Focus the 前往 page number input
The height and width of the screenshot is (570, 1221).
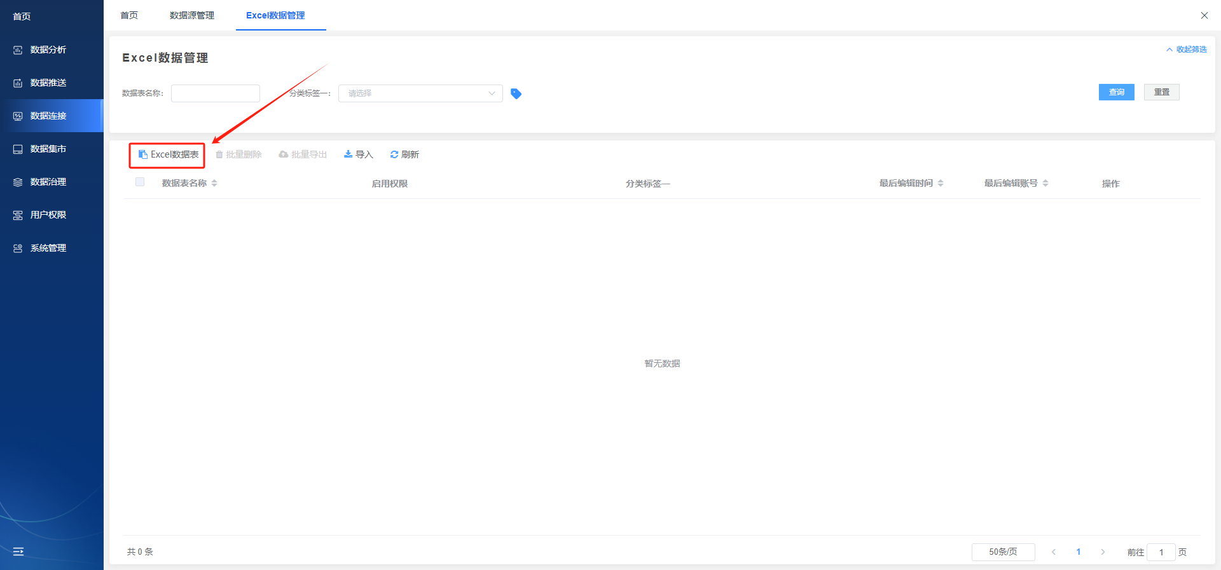1161,552
